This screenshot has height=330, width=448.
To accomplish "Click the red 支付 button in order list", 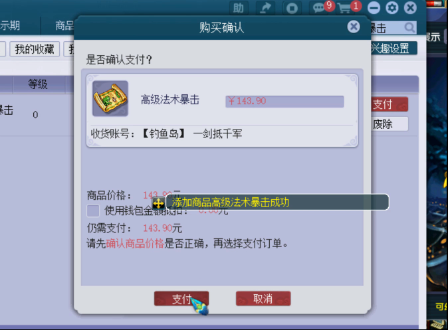I will point(390,104).
